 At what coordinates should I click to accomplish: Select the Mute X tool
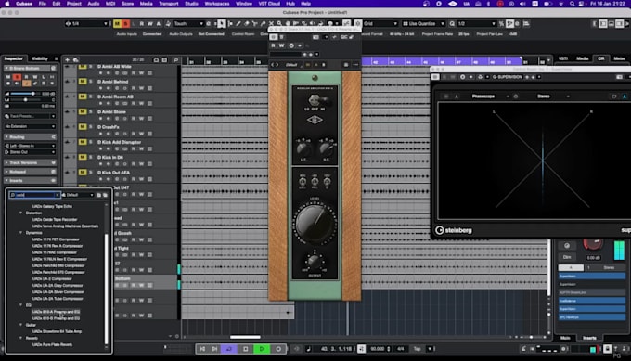click(271, 24)
